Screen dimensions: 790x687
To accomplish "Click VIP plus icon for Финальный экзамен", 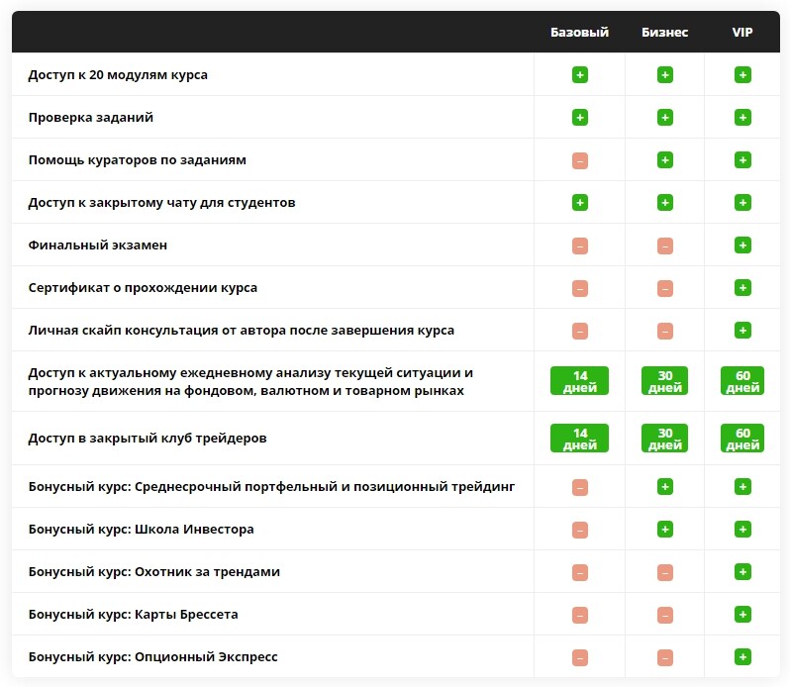I will click(x=742, y=245).
